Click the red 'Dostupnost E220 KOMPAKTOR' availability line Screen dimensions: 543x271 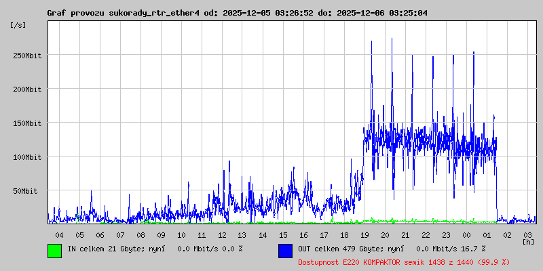pyautogui.click(x=404, y=262)
